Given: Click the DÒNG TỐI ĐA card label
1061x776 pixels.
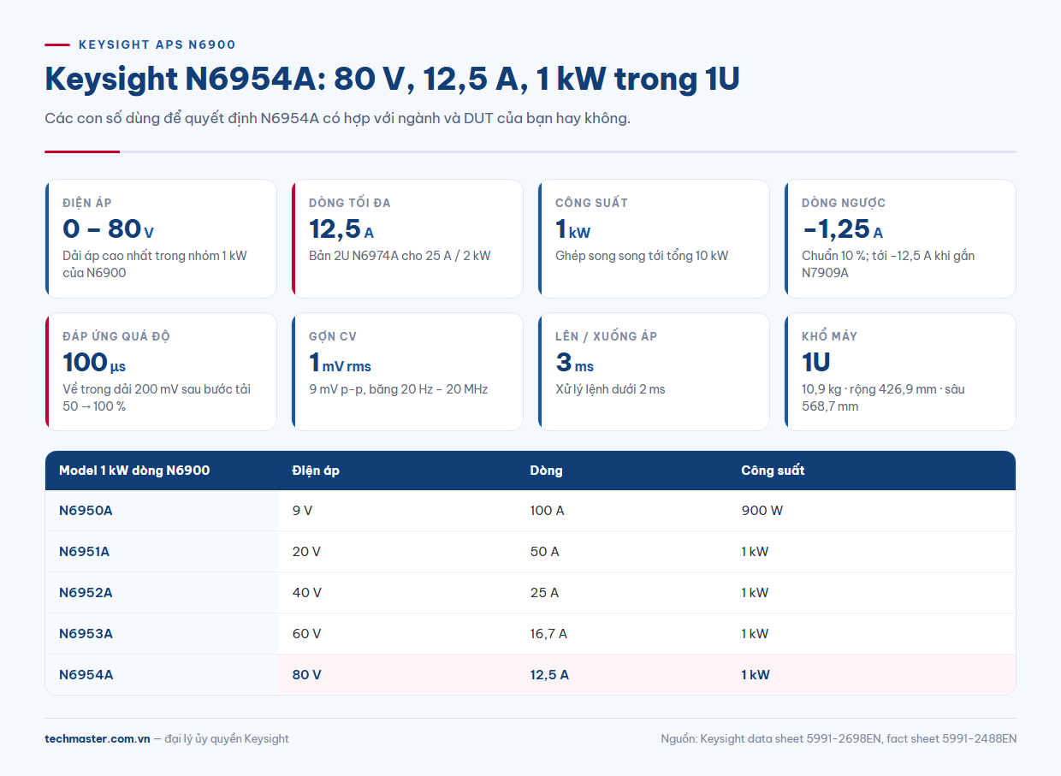Looking at the screenshot, I should 349,203.
